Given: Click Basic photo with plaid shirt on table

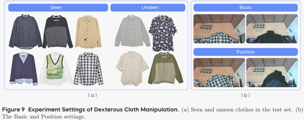Looking at the screenshot, I should [x=219, y=29].
